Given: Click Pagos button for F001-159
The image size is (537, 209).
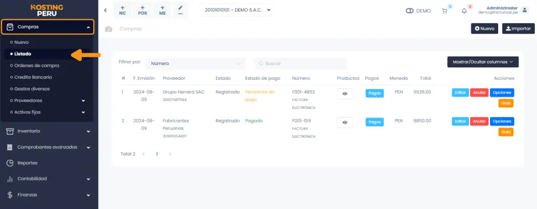Looking at the screenshot, I should 374,122.
